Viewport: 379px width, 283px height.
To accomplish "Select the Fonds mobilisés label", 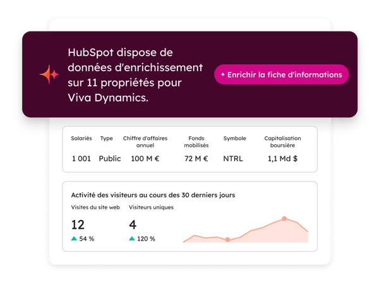I will coord(196,142).
